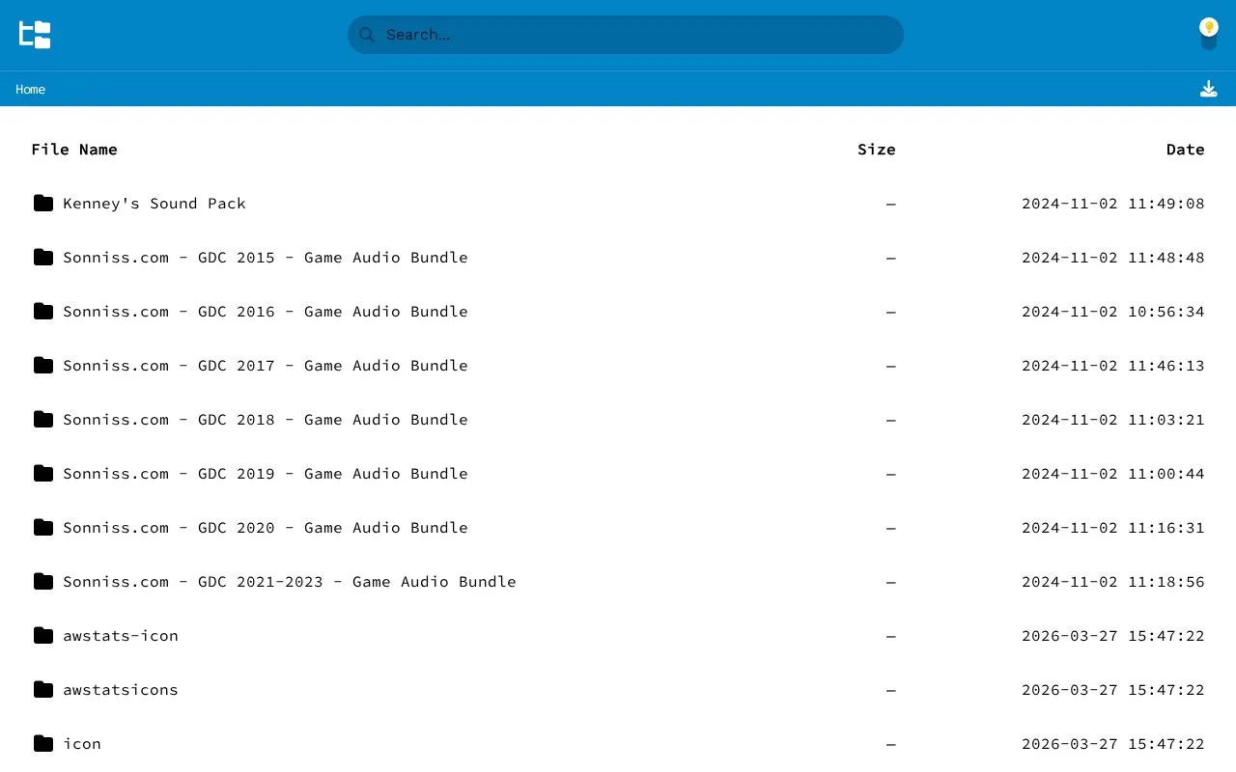1236x772 pixels.
Task: Click date 2024-11-02 11:49:08
Action: [x=1113, y=204]
